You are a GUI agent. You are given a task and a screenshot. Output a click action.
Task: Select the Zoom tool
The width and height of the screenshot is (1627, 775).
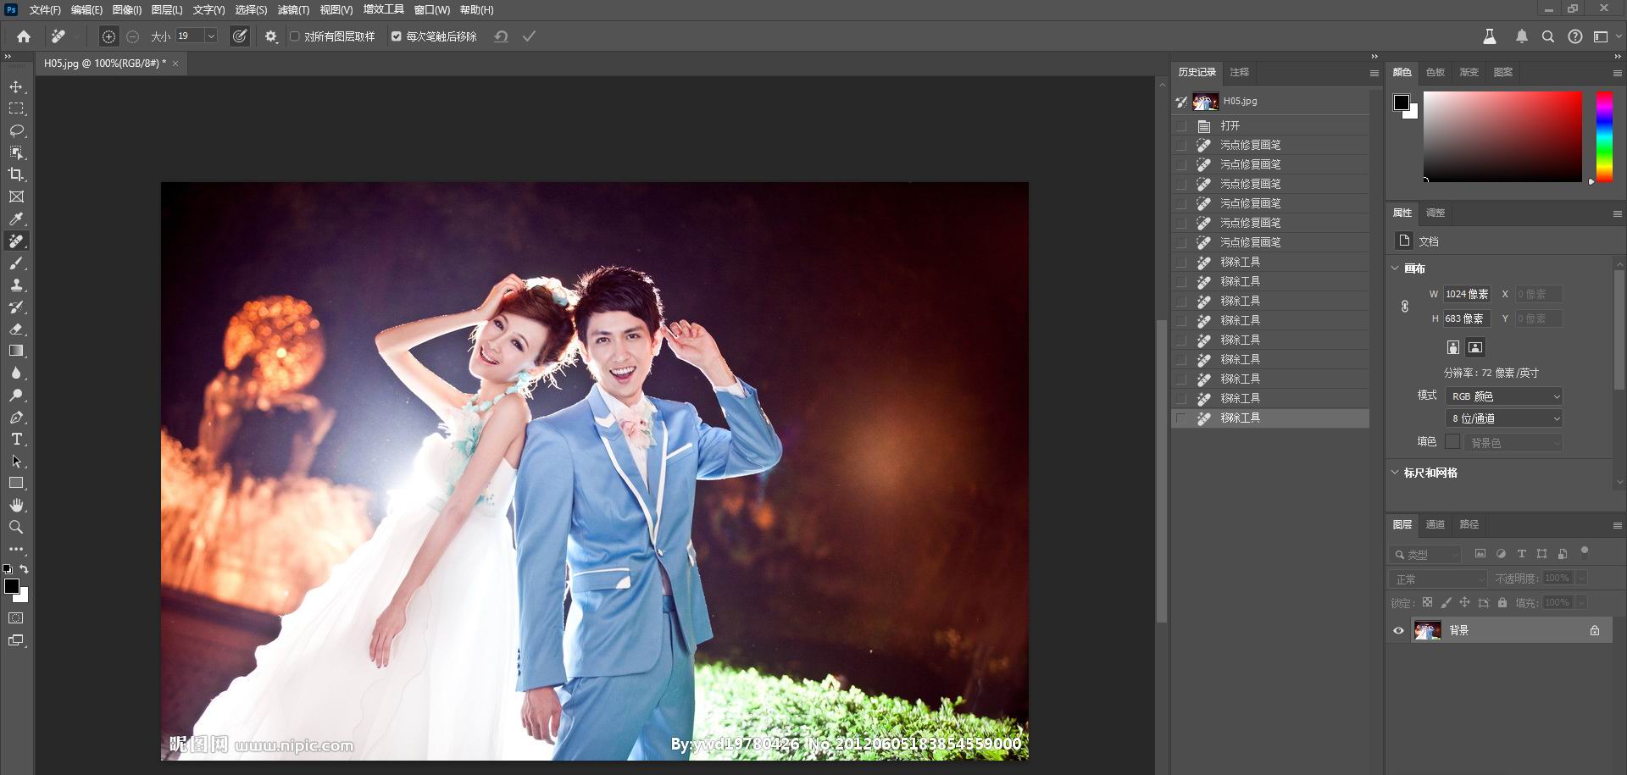(x=16, y=527)
